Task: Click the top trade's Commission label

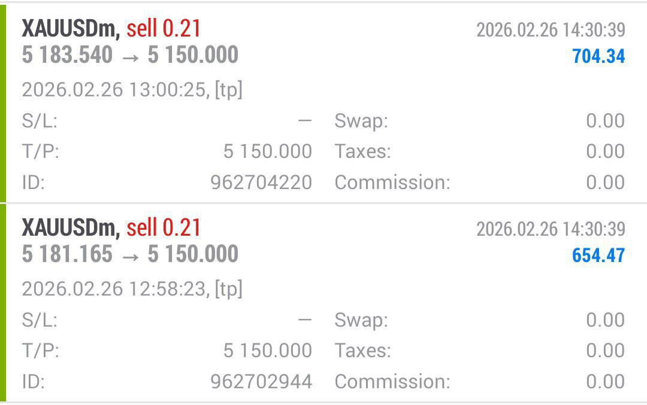Action: (x=392, y=182)
